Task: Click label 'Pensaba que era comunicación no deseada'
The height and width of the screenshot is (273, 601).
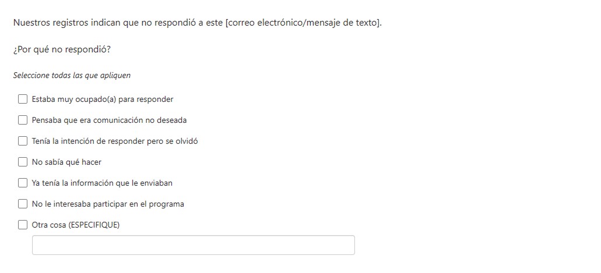Action: 109,120
